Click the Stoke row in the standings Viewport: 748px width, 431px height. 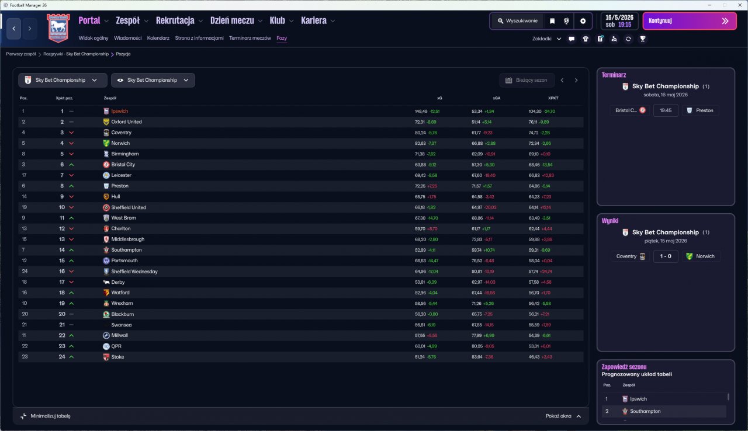(300, 357)
